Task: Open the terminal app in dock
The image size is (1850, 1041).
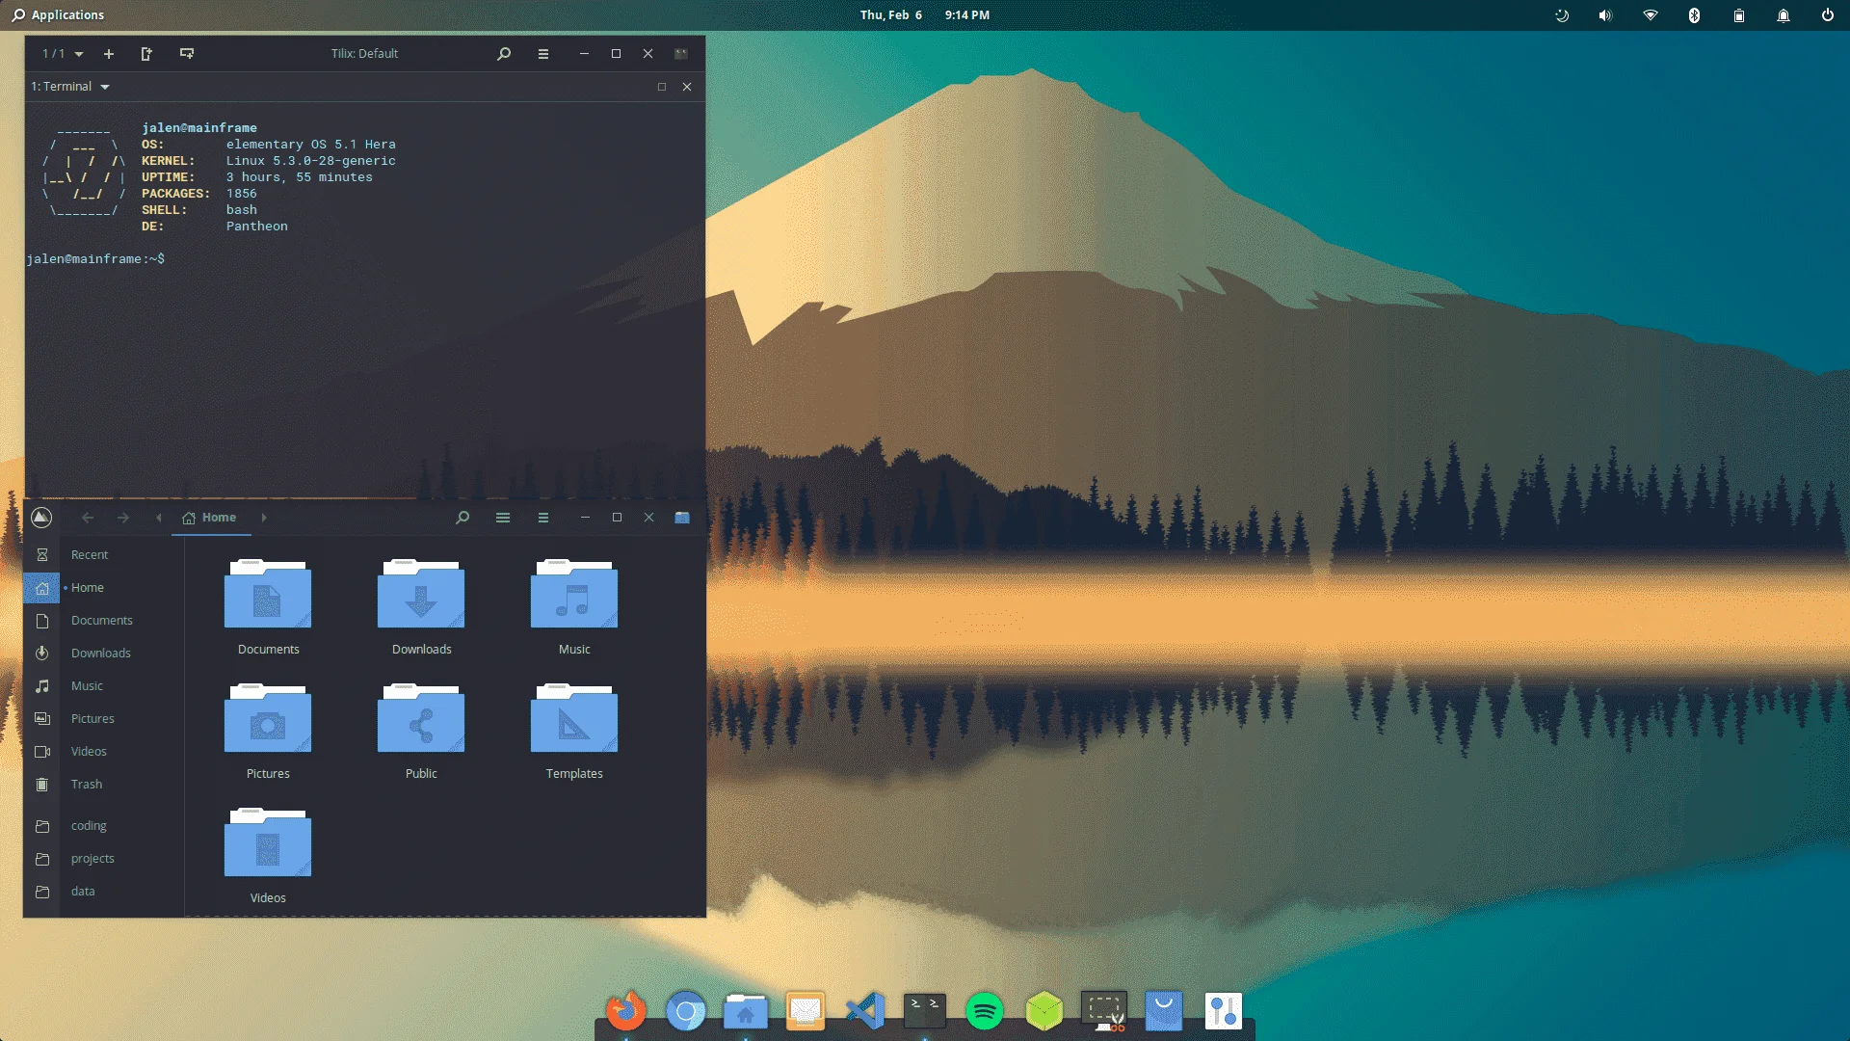Action: click(x=925, y=1010)
